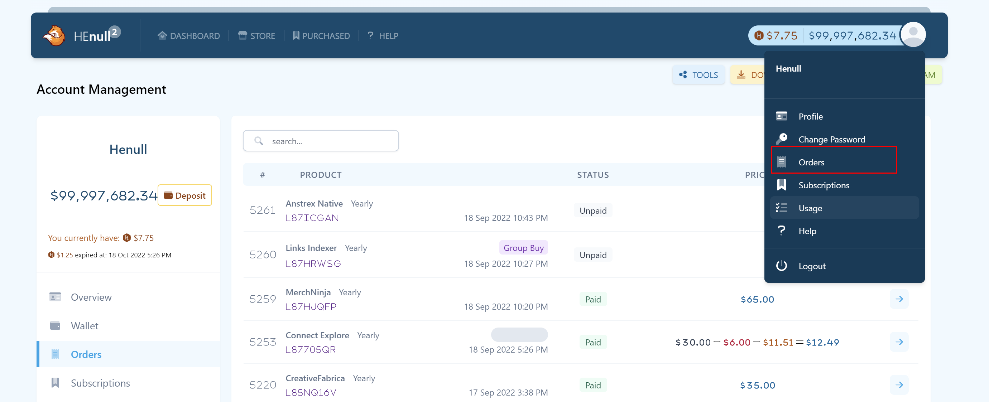This screenshot has height=402, width=989.
Task: Open Overview in the account sidebar
Action: (128, 297)
